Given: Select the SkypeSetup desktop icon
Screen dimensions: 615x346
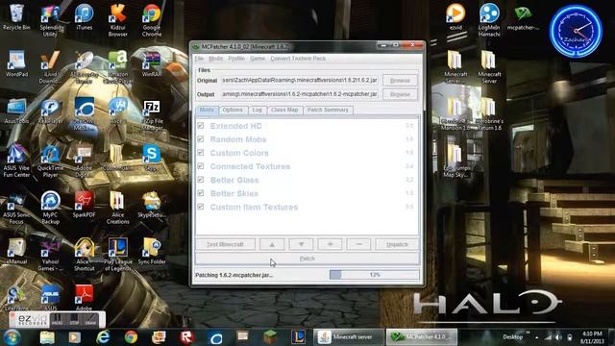Looking at the screenshot, I should coord(152,205).
